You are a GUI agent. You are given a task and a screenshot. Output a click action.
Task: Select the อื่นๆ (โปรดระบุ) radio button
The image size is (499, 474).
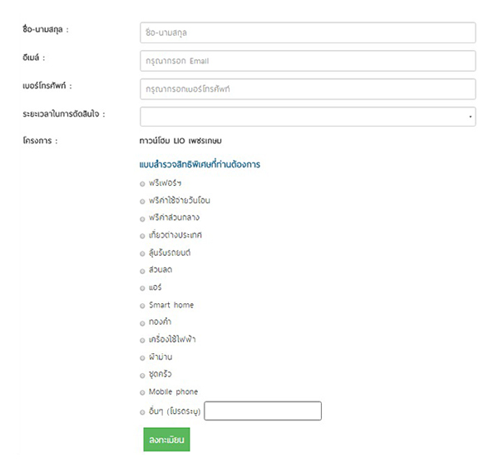(142, 412)
